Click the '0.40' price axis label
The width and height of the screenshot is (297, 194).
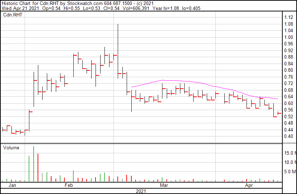pyautogui.click(x=289, y=136)
